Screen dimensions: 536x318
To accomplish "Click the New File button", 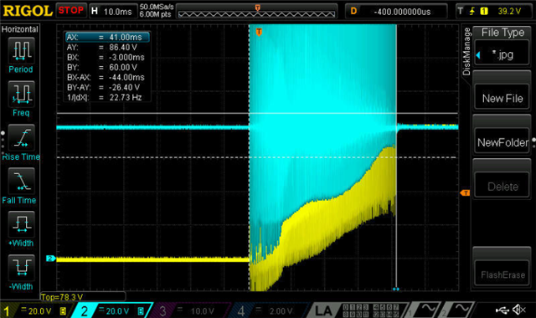I will point(502,98).
